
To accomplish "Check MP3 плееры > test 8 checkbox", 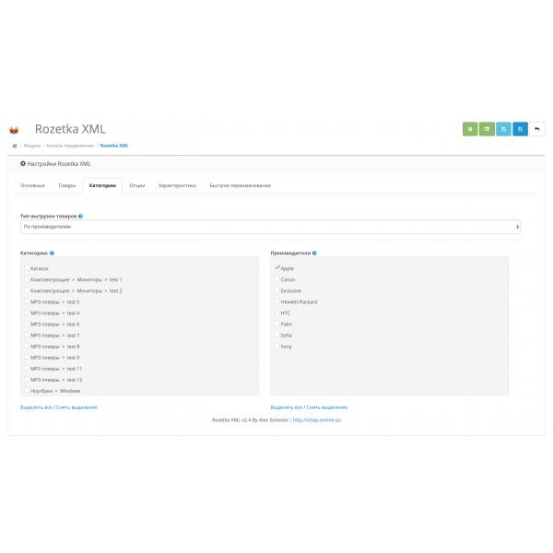I will [27, 346].
